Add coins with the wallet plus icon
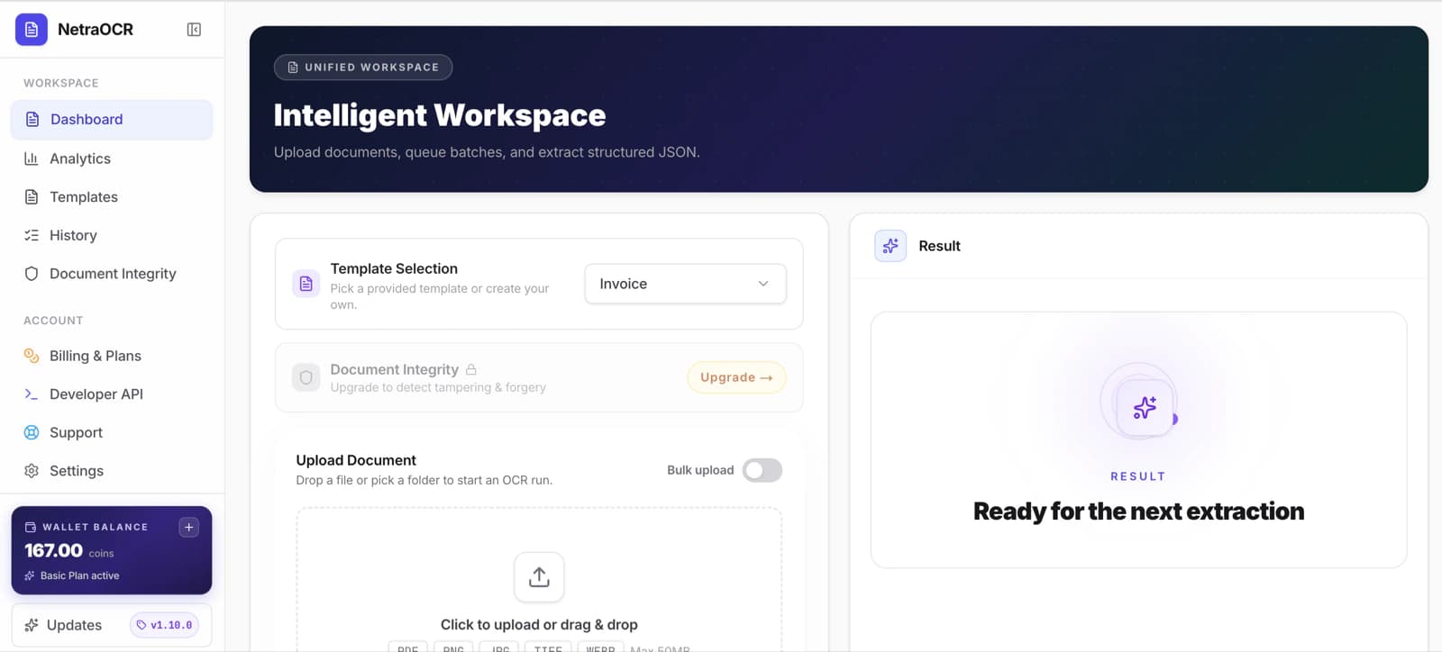 (188, 527)
